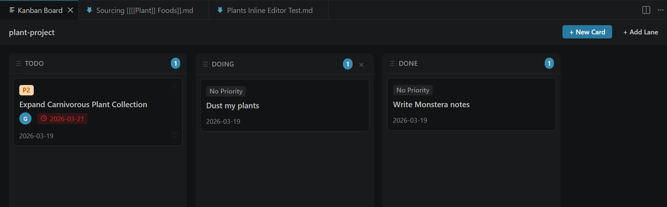The height and width of the screenshot is (207, 667).
Task: Open No Priority on Dust my plants
Action: pos(226,91)
